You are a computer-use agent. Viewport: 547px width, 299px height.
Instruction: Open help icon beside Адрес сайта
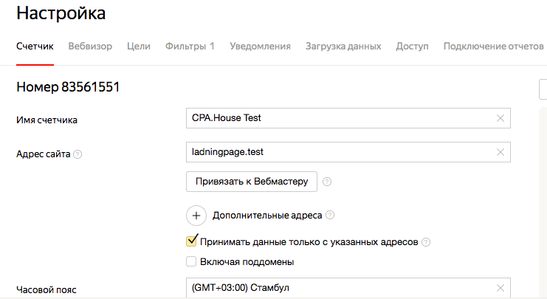[78, 154]
